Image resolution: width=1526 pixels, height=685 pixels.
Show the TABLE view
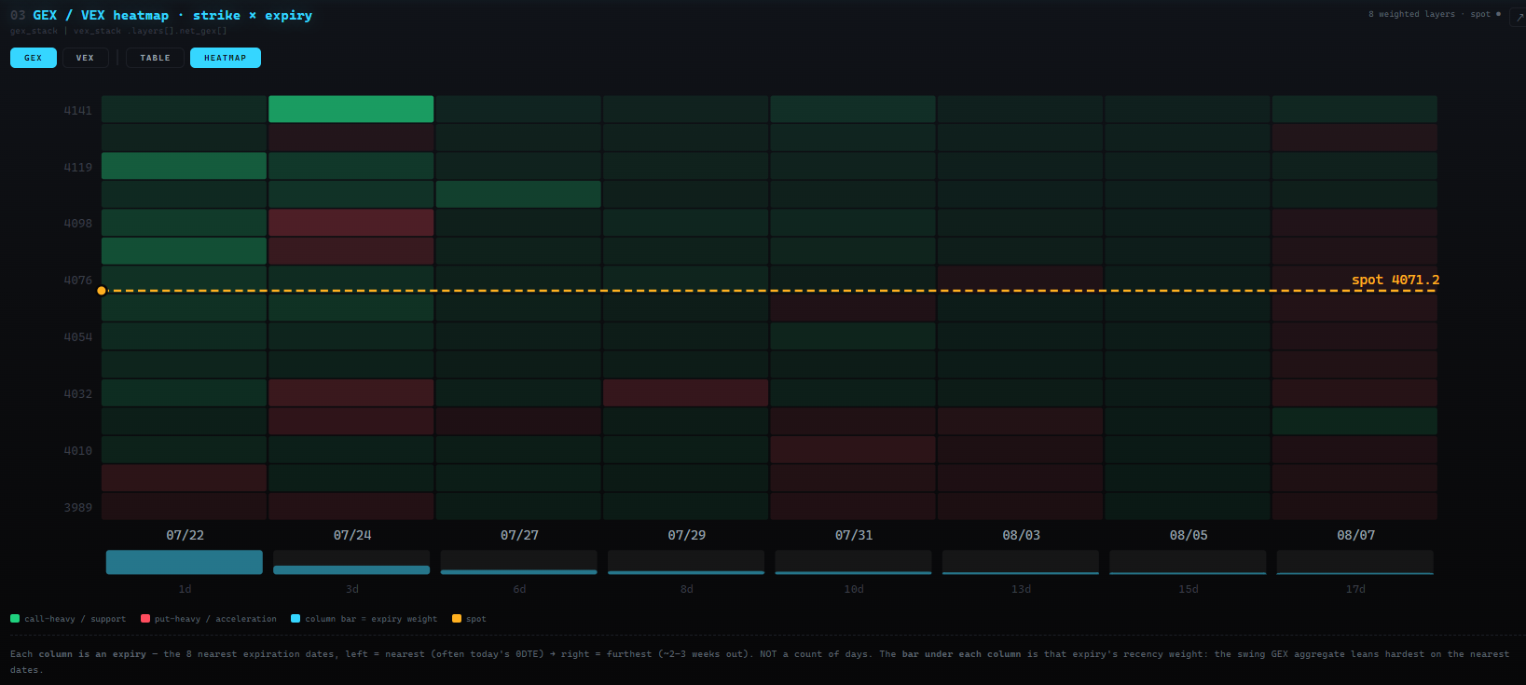[156, 58]
